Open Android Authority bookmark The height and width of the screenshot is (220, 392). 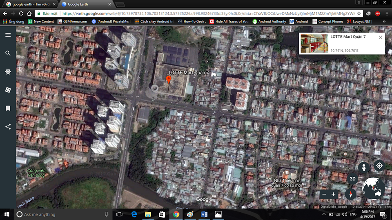(269, 22)
